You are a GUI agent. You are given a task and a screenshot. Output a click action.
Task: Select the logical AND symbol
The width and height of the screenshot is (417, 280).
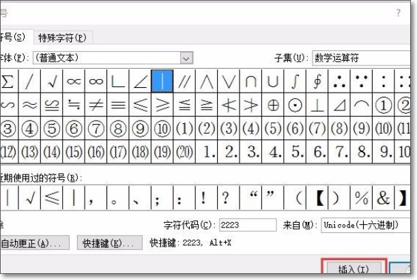coord(206,81)
